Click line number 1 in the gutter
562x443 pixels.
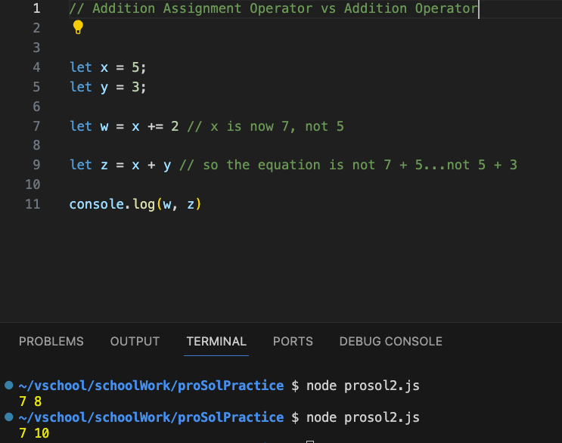pos(36,8)
